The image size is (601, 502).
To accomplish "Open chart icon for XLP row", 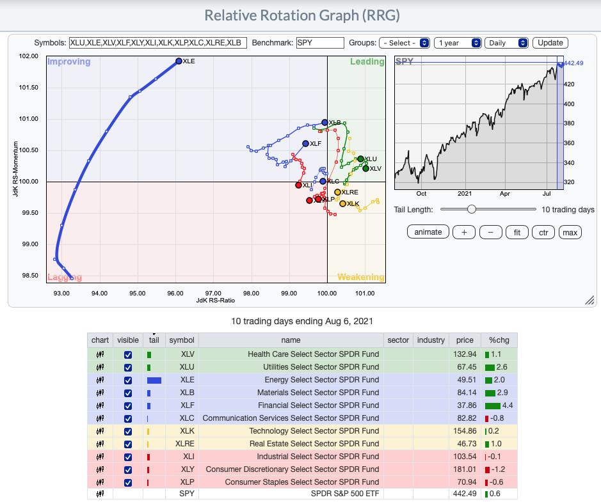I will click(100, 482).
